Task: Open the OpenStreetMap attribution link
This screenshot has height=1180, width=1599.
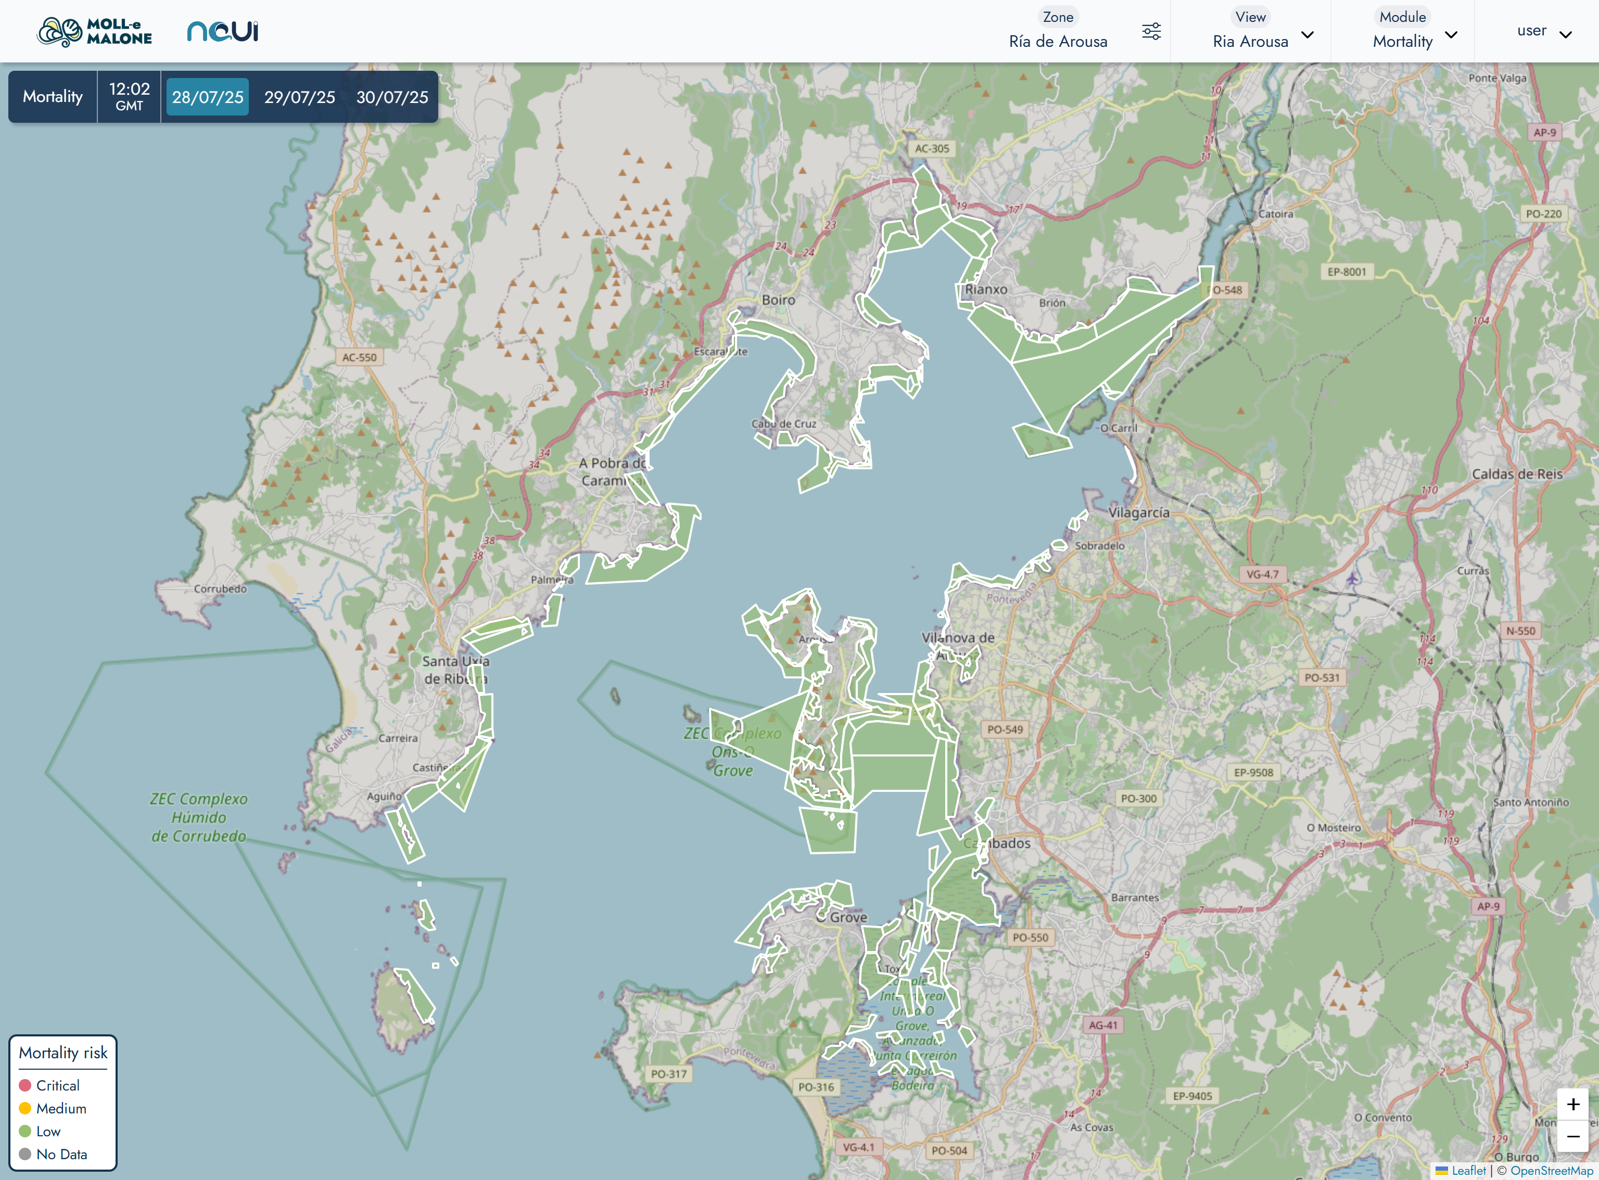Action: pyautogui.click(x=1551, y=1170)
